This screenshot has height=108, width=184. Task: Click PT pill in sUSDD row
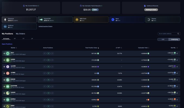45,60
